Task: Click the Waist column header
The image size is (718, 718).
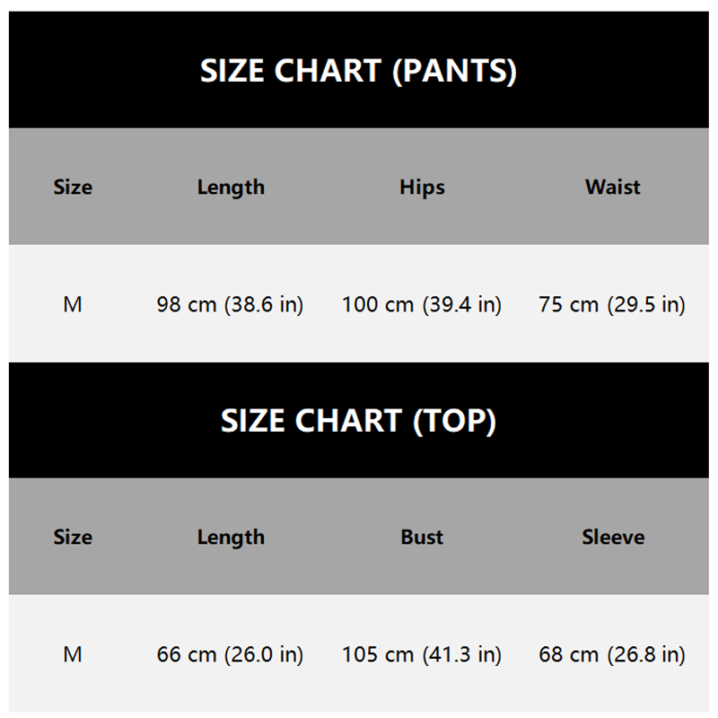Action: (613, 188)
